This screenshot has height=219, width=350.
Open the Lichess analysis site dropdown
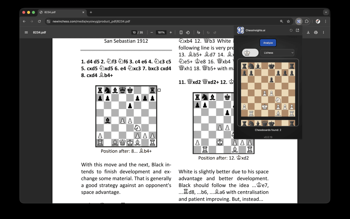click(x=278, y=53)
